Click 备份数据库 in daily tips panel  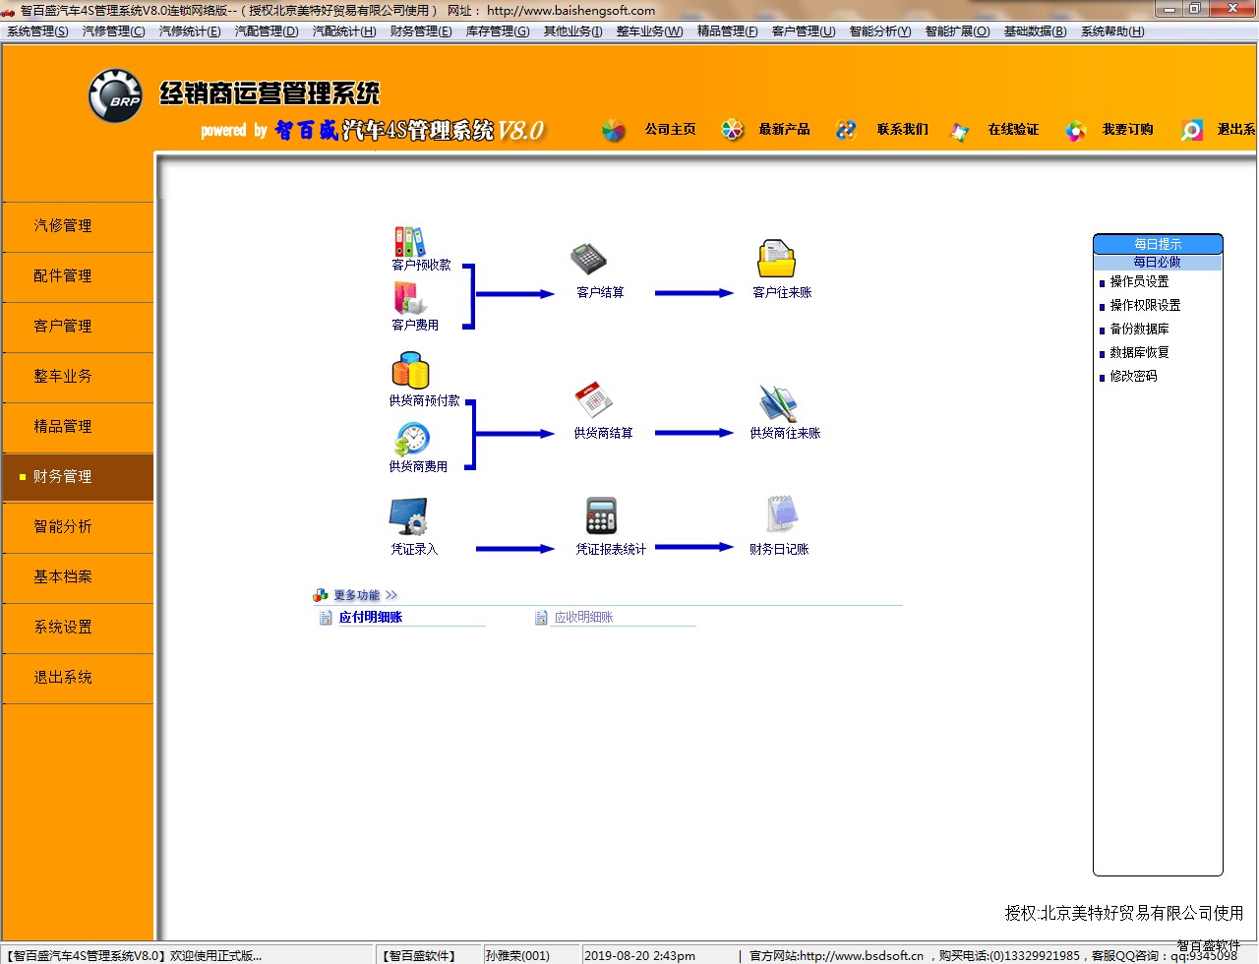click(x=1139, y=330)
